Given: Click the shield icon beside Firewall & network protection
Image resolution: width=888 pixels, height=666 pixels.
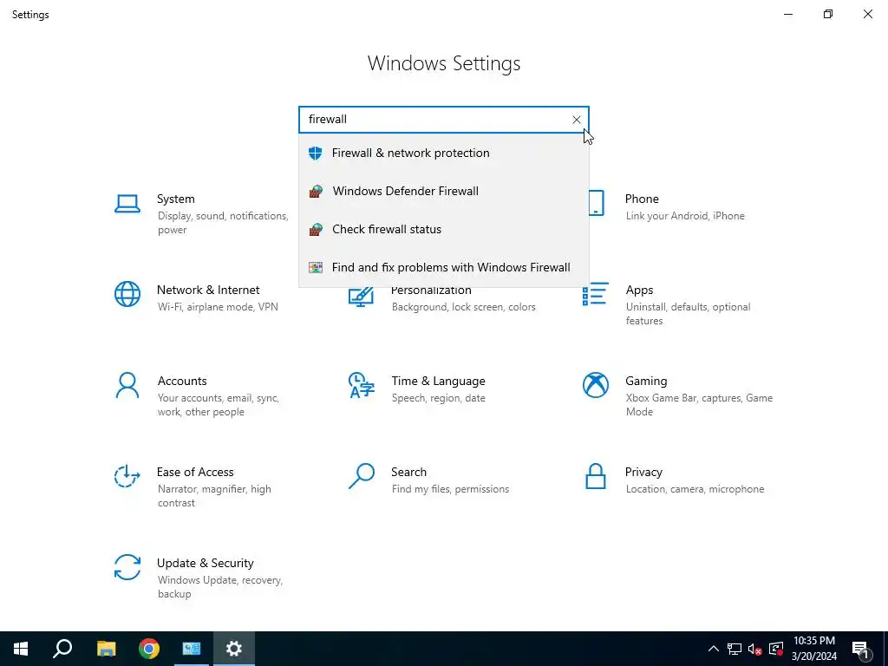Looking at the screenshot, I should pos(316,153).
